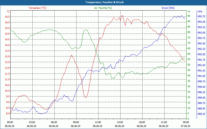
Task: Click the '07.06.20' date label
Action: [186, 126]
